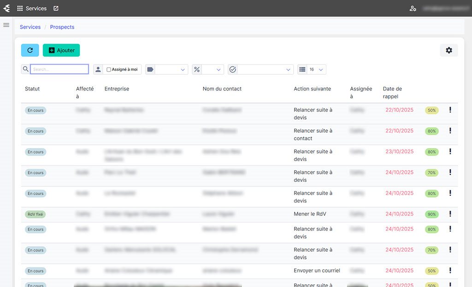Go to Services breadcrumb link

click(x=30, y=27)
